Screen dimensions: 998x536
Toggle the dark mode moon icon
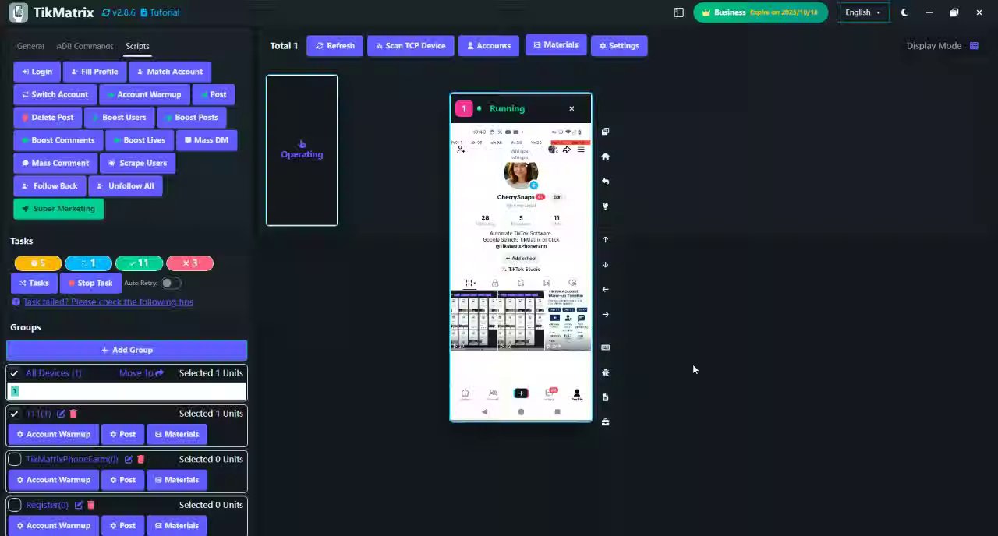(x=904, y=12)
